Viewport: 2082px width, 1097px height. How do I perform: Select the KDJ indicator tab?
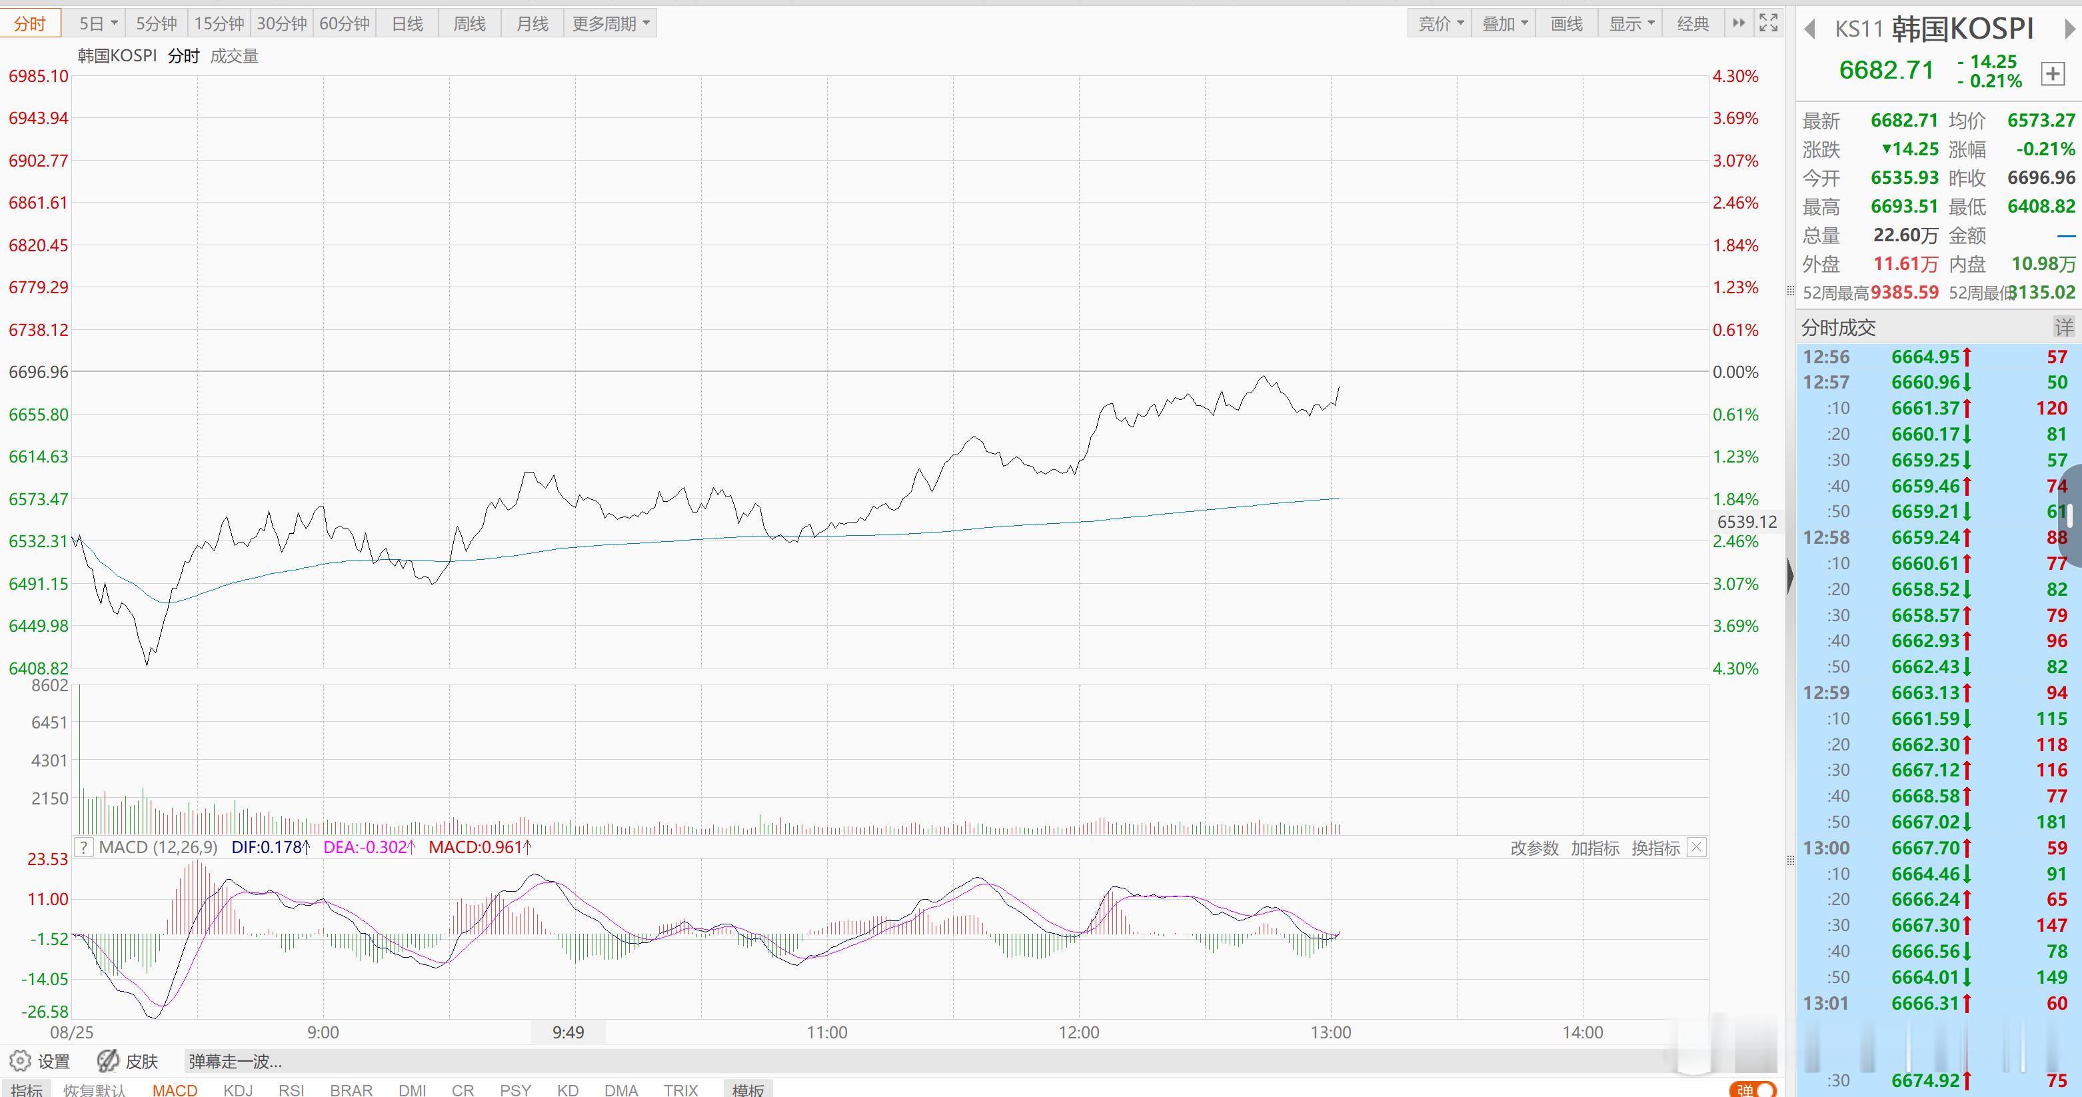point(238,1090)
